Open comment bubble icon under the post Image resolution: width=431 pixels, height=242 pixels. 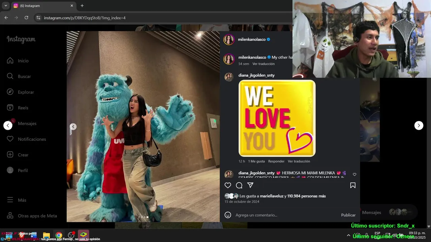tap(239, 185)
